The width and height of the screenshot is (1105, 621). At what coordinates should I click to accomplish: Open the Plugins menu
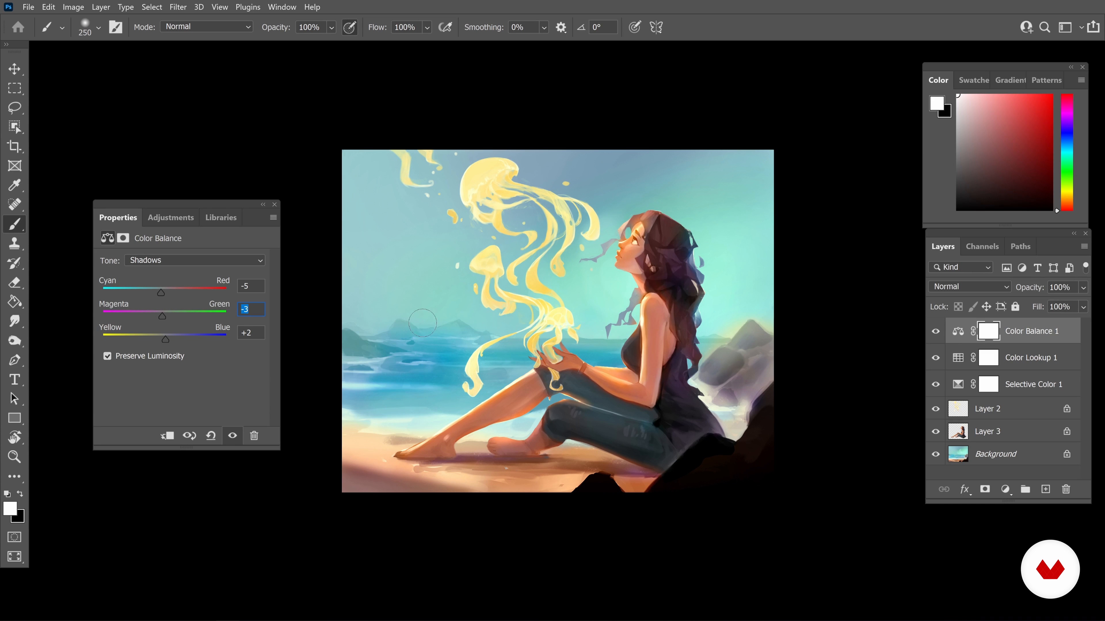coord(247,7)
